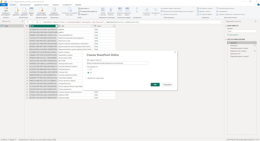Click the query name field with Data
The height and width of the screenshot is (141, 260).
pos(242,31)
